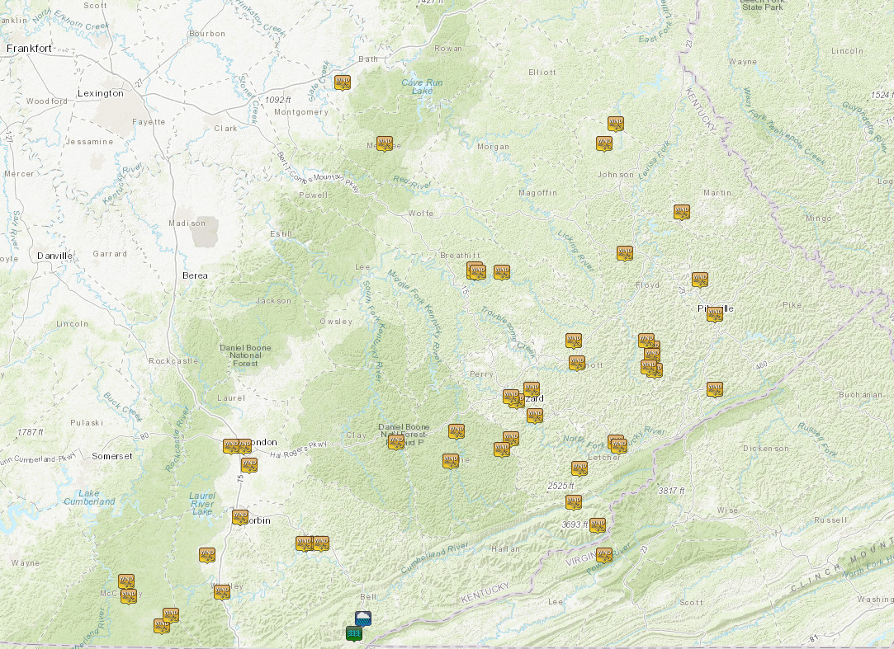Screen dimensions: 894x649
Task: Click the Lexington city label
Action: point(101,93)
